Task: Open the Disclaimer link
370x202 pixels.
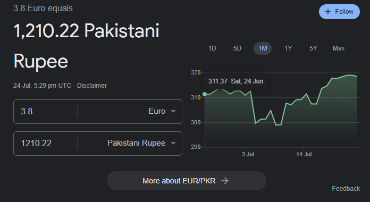Action: click(x=92, y=86)
